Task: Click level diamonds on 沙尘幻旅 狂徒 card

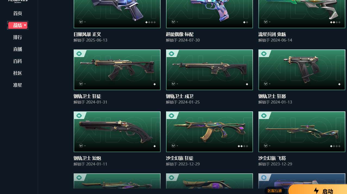Action: coord(243,146)
